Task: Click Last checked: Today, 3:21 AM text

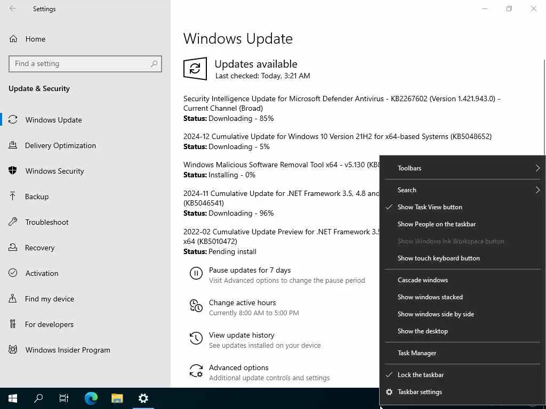Action: click(x=262, y=76)
